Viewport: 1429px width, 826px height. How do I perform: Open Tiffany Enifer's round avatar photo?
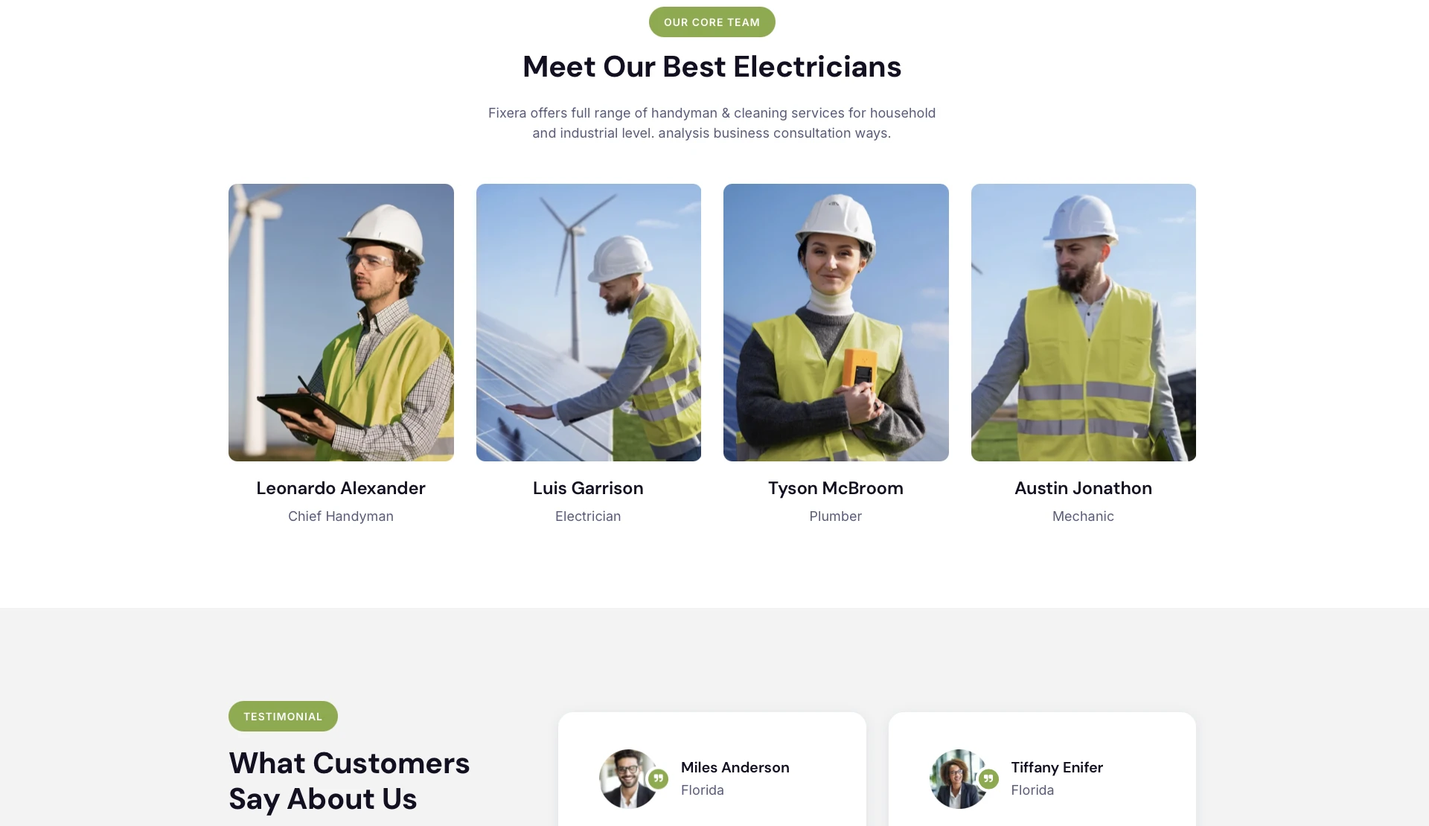coord(959,779)
